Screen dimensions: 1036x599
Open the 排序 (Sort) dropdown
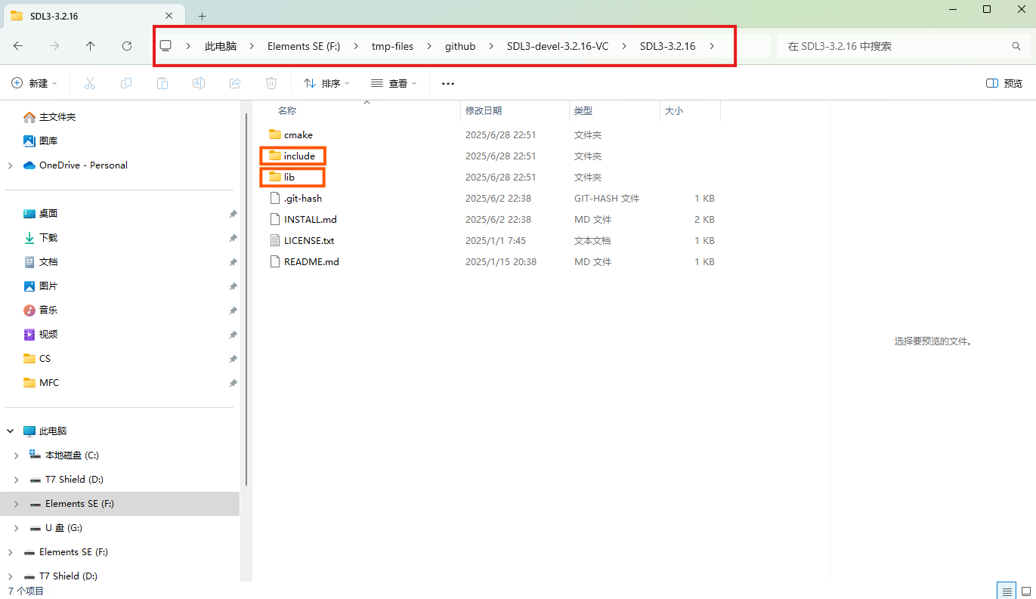click(x=325, y=83)
